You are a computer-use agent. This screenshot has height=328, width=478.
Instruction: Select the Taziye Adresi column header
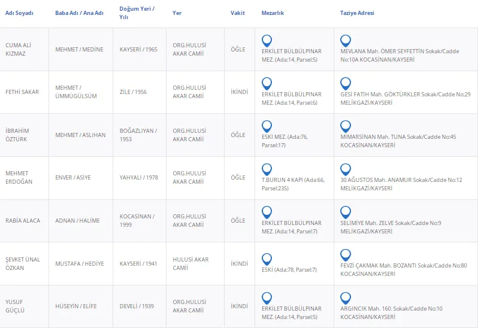[357, 13]
